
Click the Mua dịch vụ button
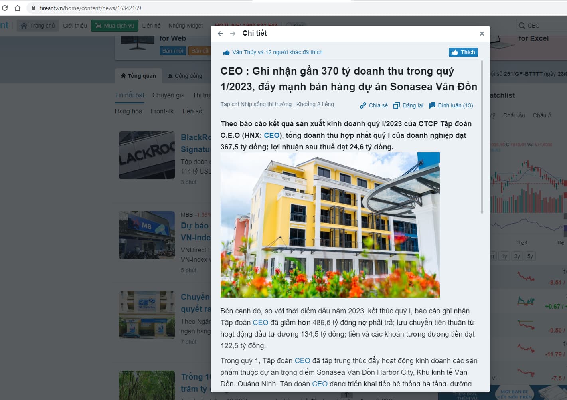tap(115, 26)
